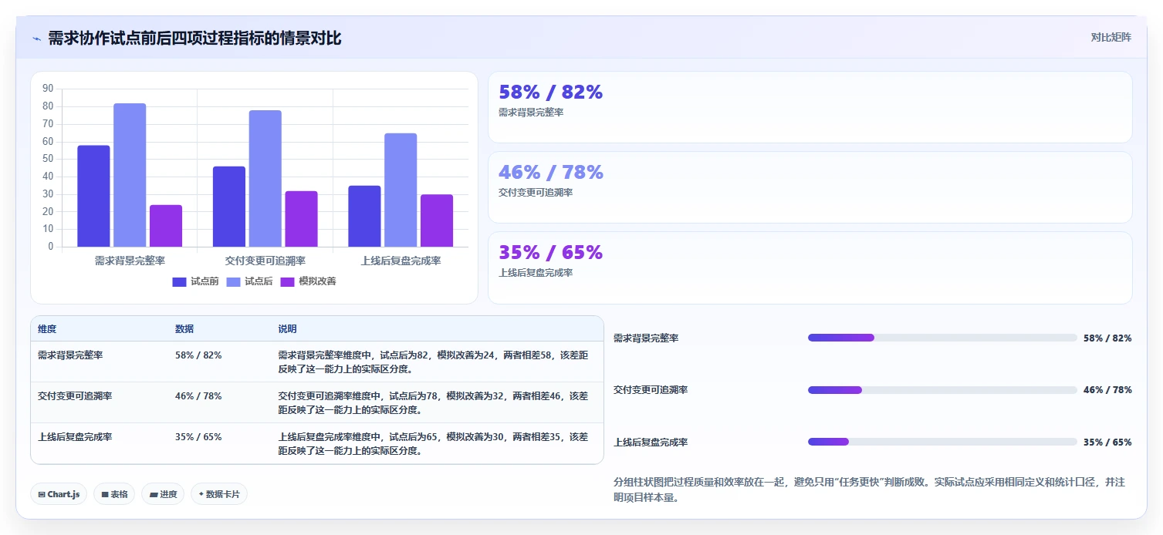Click the progress value 46% / 78%
The width and height of the screenshot is (1163, 535).
tap(1107, 390)
